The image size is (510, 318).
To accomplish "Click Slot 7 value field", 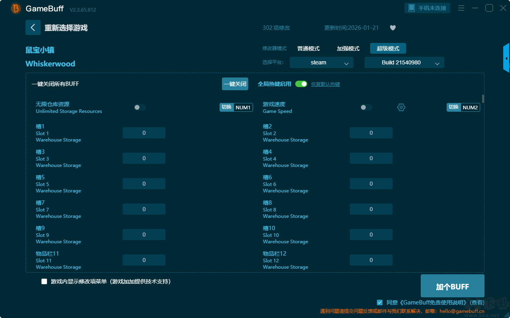I will point(144,209).
